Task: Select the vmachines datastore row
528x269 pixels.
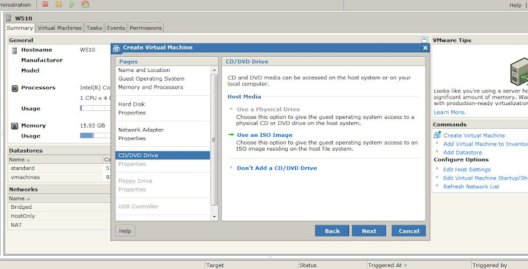Action: pos(59,177)
